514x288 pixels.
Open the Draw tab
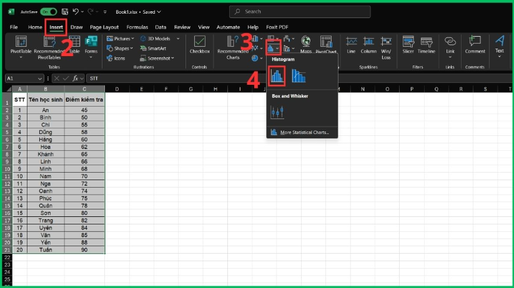coord(76,27)
